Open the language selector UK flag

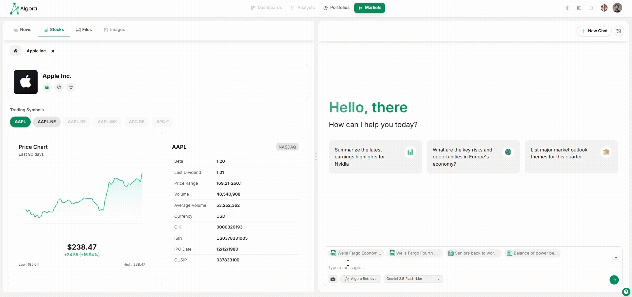pos(604,8)
